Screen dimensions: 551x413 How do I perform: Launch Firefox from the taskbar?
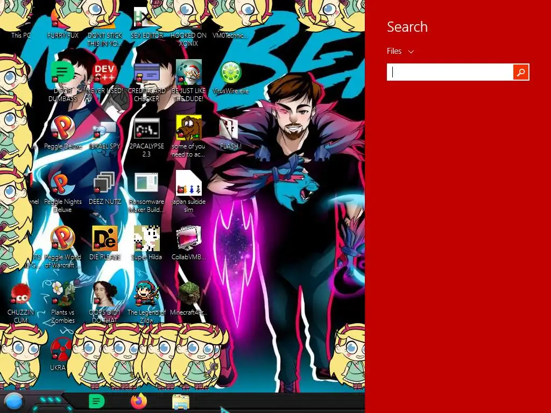[x=139, y=401]
